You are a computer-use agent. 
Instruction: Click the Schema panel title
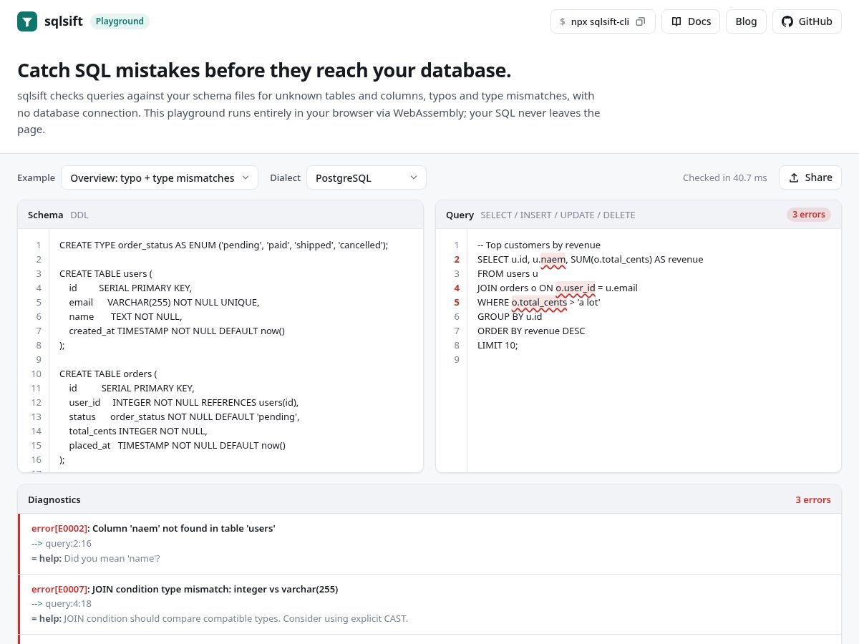point(45,215)
